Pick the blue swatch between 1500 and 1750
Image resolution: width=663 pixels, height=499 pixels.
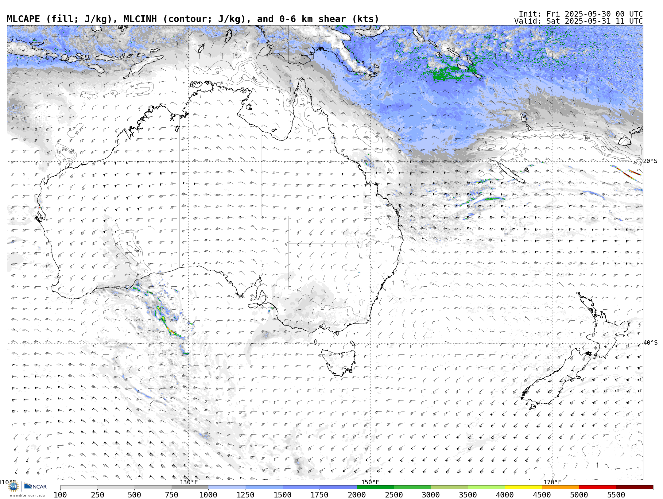pyautogui.click(x=301, y=487)
